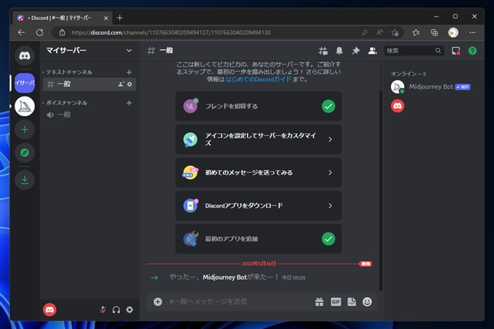Screen dimensions: 494x329
Task: Open the browser profile avatar
Action: (x=453, y=33)
